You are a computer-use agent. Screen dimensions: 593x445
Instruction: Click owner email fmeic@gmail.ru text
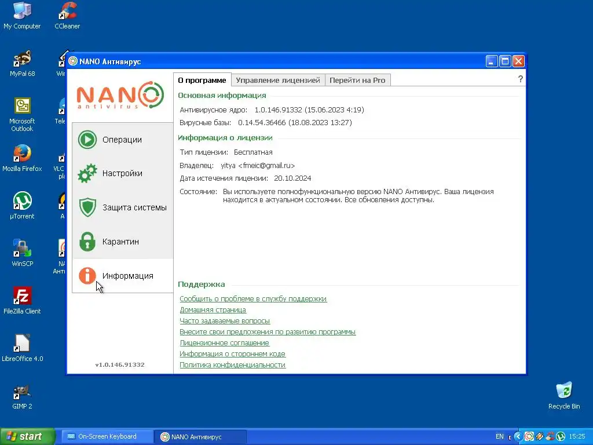(266, 165)
